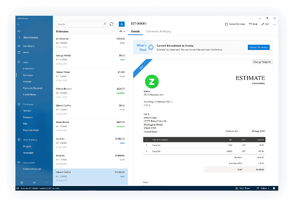Expand the All estimates filter dropdown
The width and height of the screenshot is (294, 206).
pos(122,31)
